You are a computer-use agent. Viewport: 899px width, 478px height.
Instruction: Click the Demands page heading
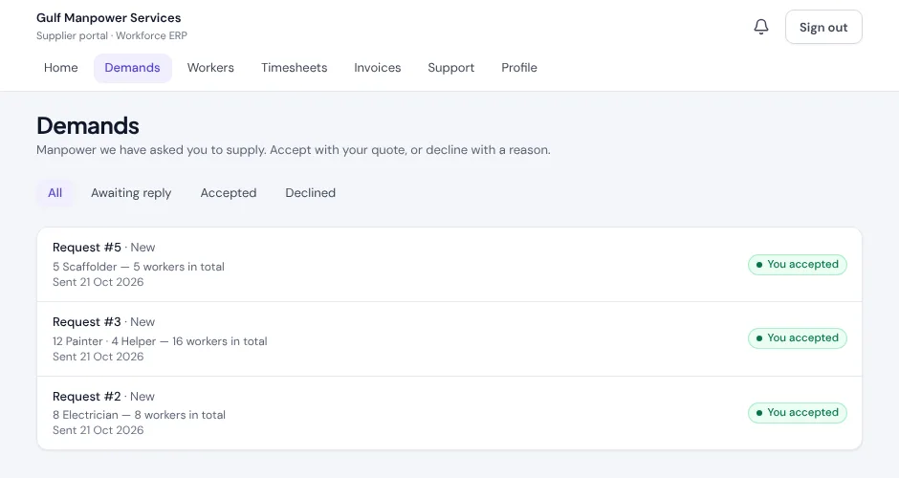[88, 126]
